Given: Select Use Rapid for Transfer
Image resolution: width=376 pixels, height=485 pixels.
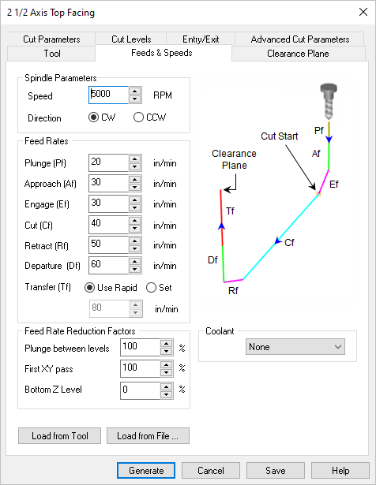Looking at the screenshot, I should point(111,288).
